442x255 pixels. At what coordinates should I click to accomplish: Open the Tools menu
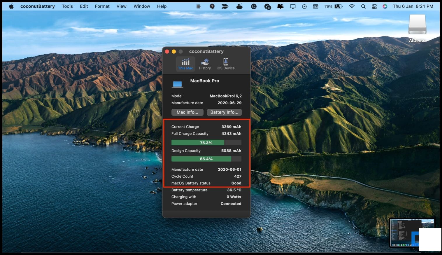(x=67, y=6)
